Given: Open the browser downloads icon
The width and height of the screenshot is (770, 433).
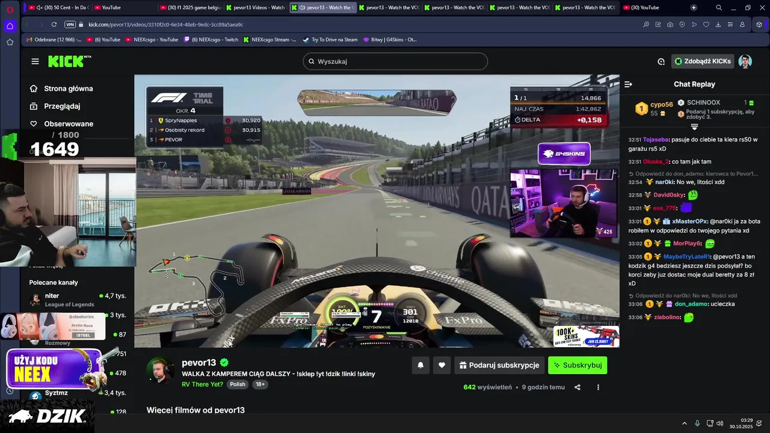Looking at the screenshot, I should coord(718,25).
